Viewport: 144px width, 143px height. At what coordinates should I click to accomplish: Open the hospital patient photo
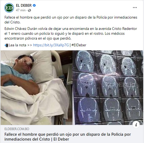coord(37,88)
